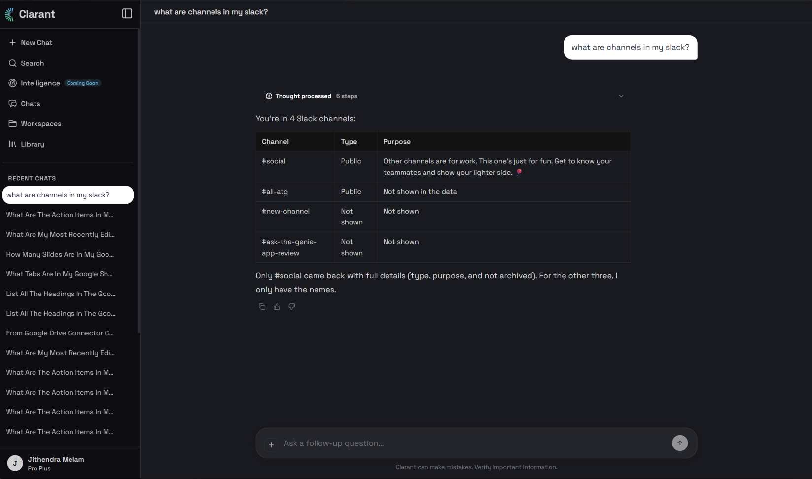Collapse the sidebar with the panel toggle icon
Viewport: 812px width, 479px height.
pyautogui.click(x=127, y=14)
